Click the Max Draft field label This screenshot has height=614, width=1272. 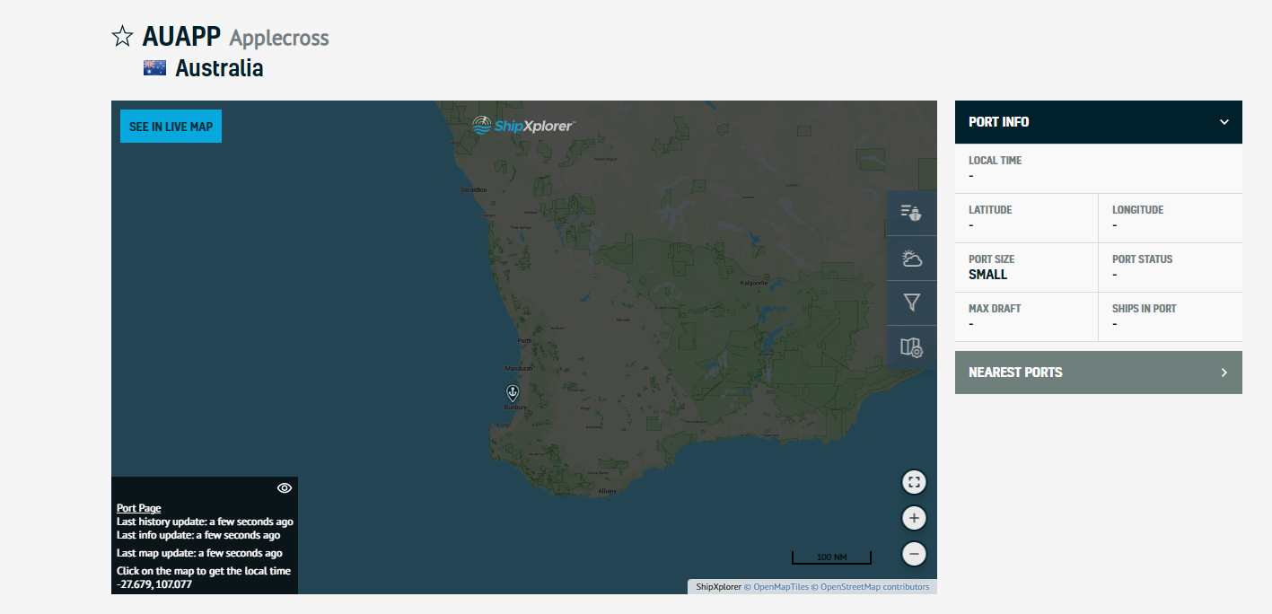pyautogui.click(x=995, y=309)
